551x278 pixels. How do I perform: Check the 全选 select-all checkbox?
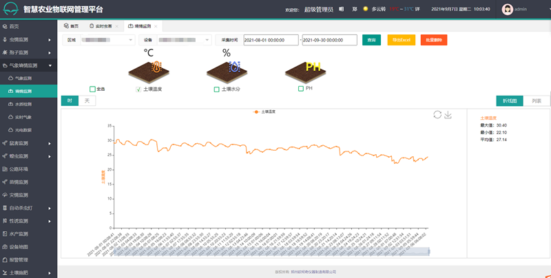coord(92,89)
